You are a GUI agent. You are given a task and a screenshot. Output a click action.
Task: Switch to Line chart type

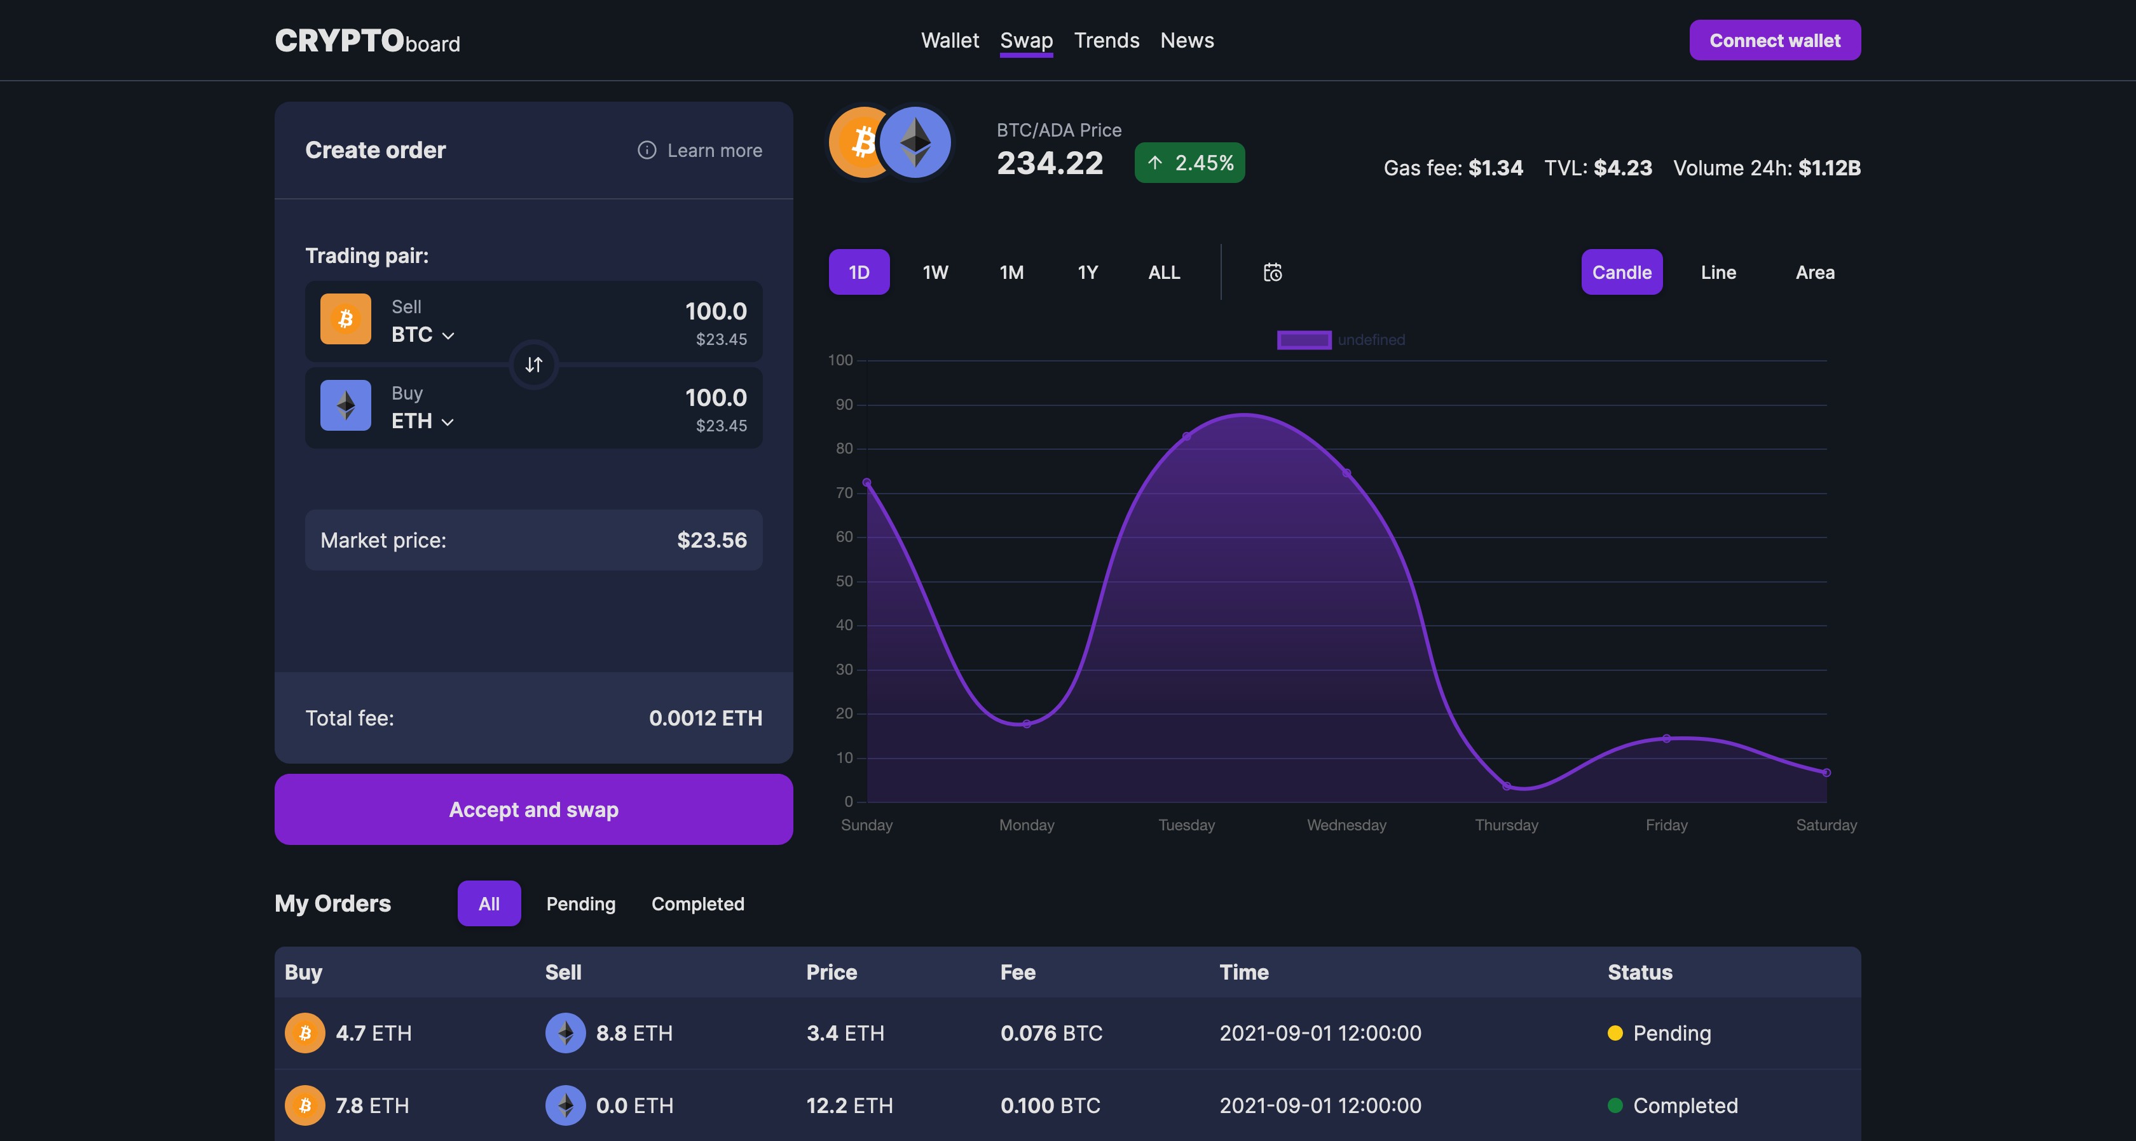click(x=1719, y=273)
